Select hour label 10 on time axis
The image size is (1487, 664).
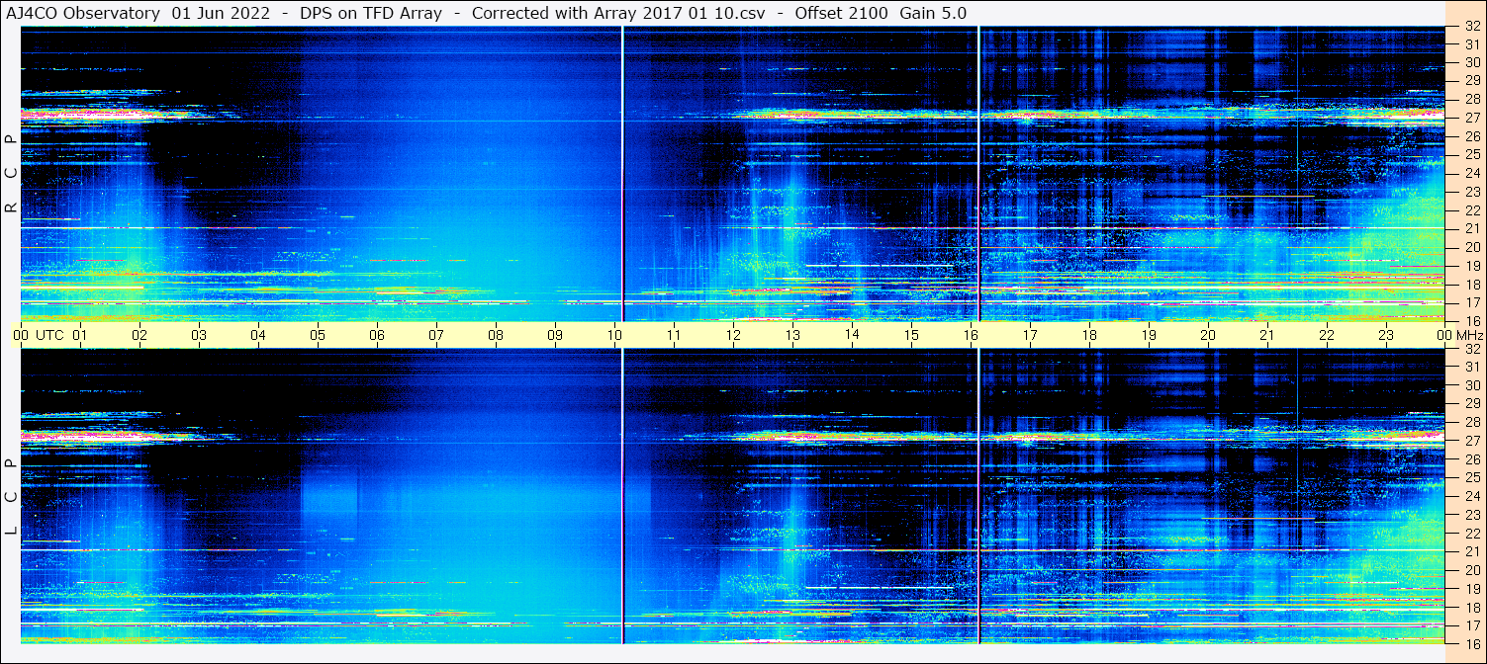pos(614,335)
